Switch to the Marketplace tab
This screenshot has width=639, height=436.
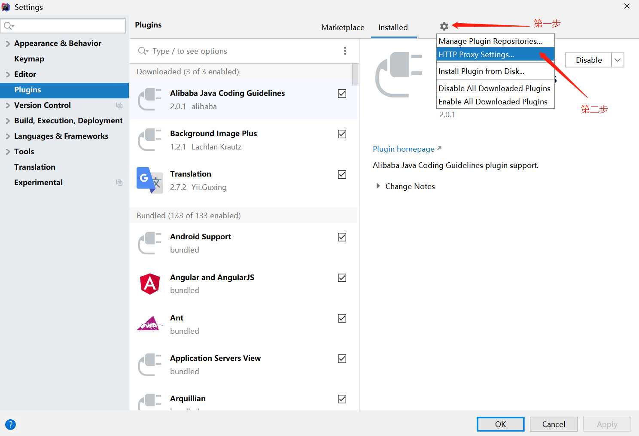coord(343,27)
